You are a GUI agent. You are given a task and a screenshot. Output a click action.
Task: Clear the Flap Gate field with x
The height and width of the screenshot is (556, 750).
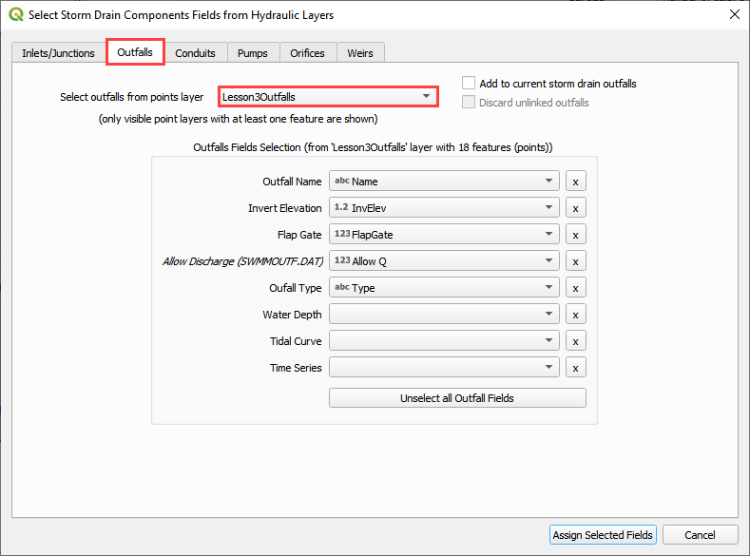[x=575, y=235]
